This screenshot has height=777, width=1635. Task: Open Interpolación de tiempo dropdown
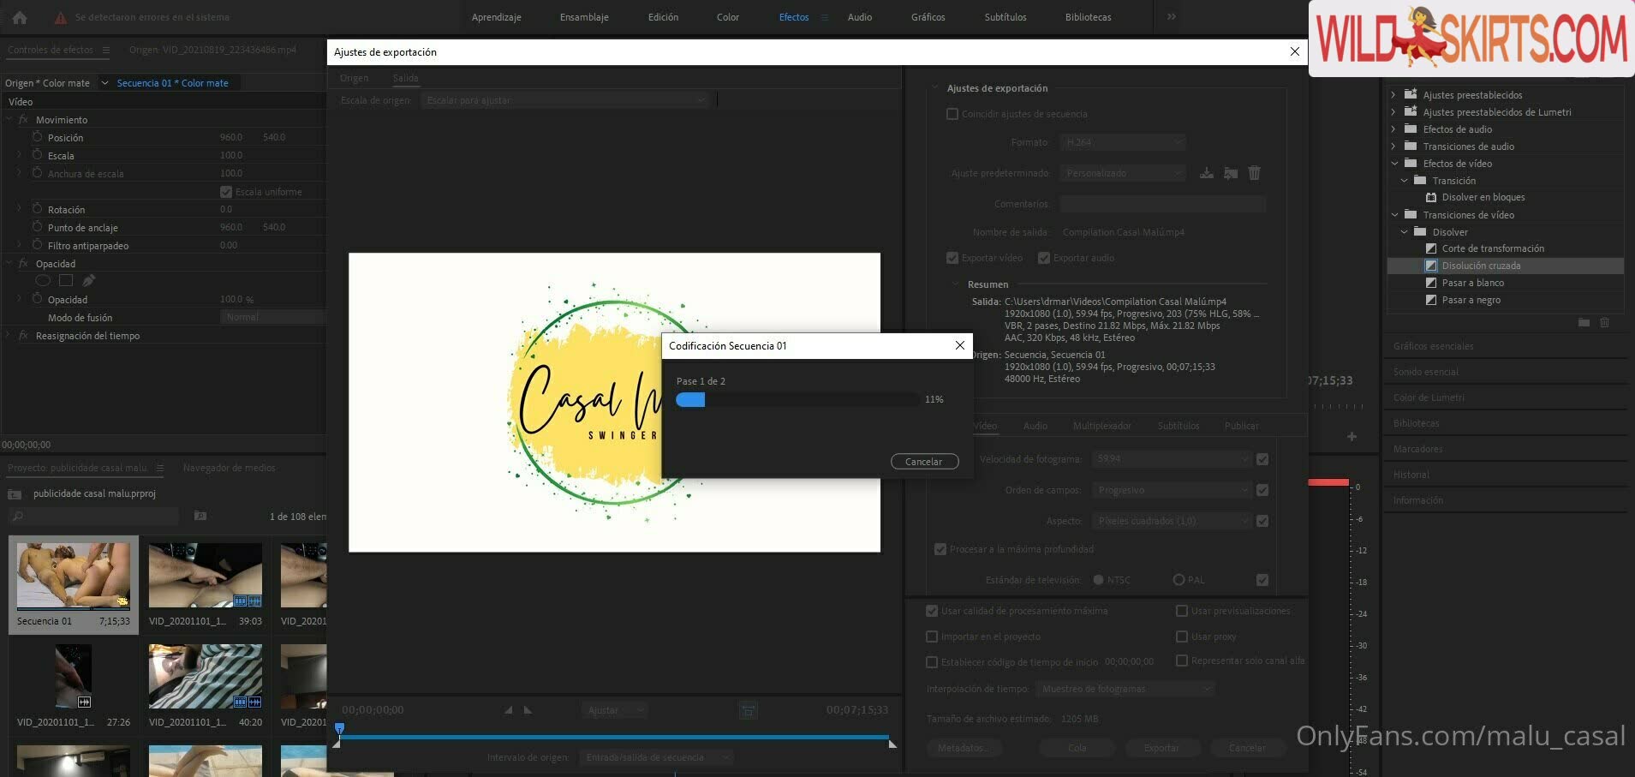click(1125, 689)
